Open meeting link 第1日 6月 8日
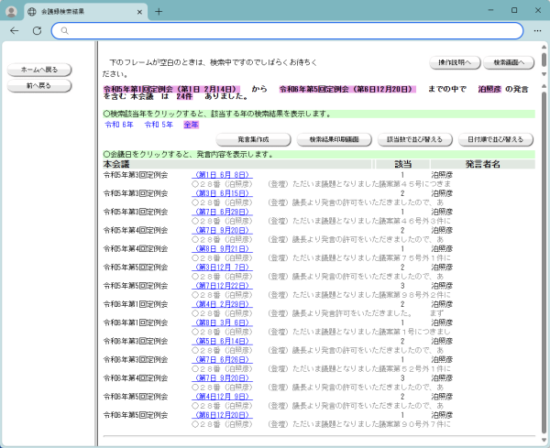Image resolution: width=550 pixels, height=448 pixels. point(222,175)
